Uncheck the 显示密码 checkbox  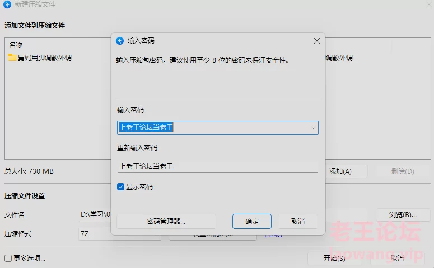coord(120,187)
